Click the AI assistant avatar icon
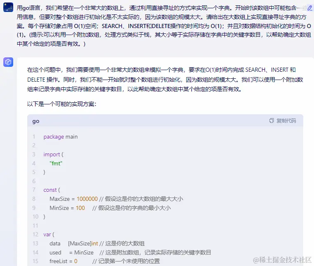 coord(8,62)
